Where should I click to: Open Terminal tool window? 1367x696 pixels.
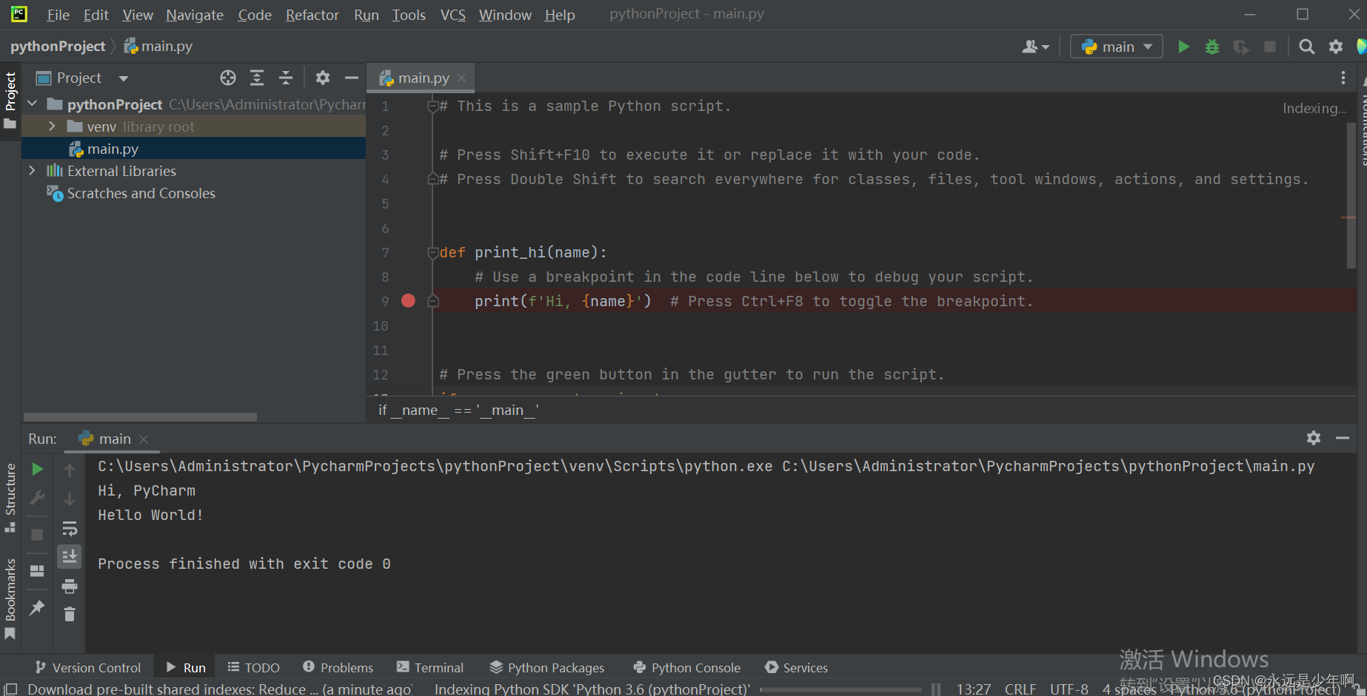tap(430, 667)
